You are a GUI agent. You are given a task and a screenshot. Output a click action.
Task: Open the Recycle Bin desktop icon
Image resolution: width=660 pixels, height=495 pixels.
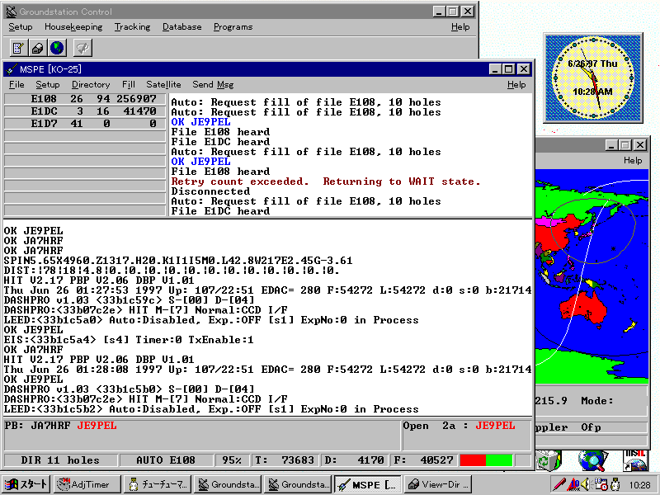point(549,460)
